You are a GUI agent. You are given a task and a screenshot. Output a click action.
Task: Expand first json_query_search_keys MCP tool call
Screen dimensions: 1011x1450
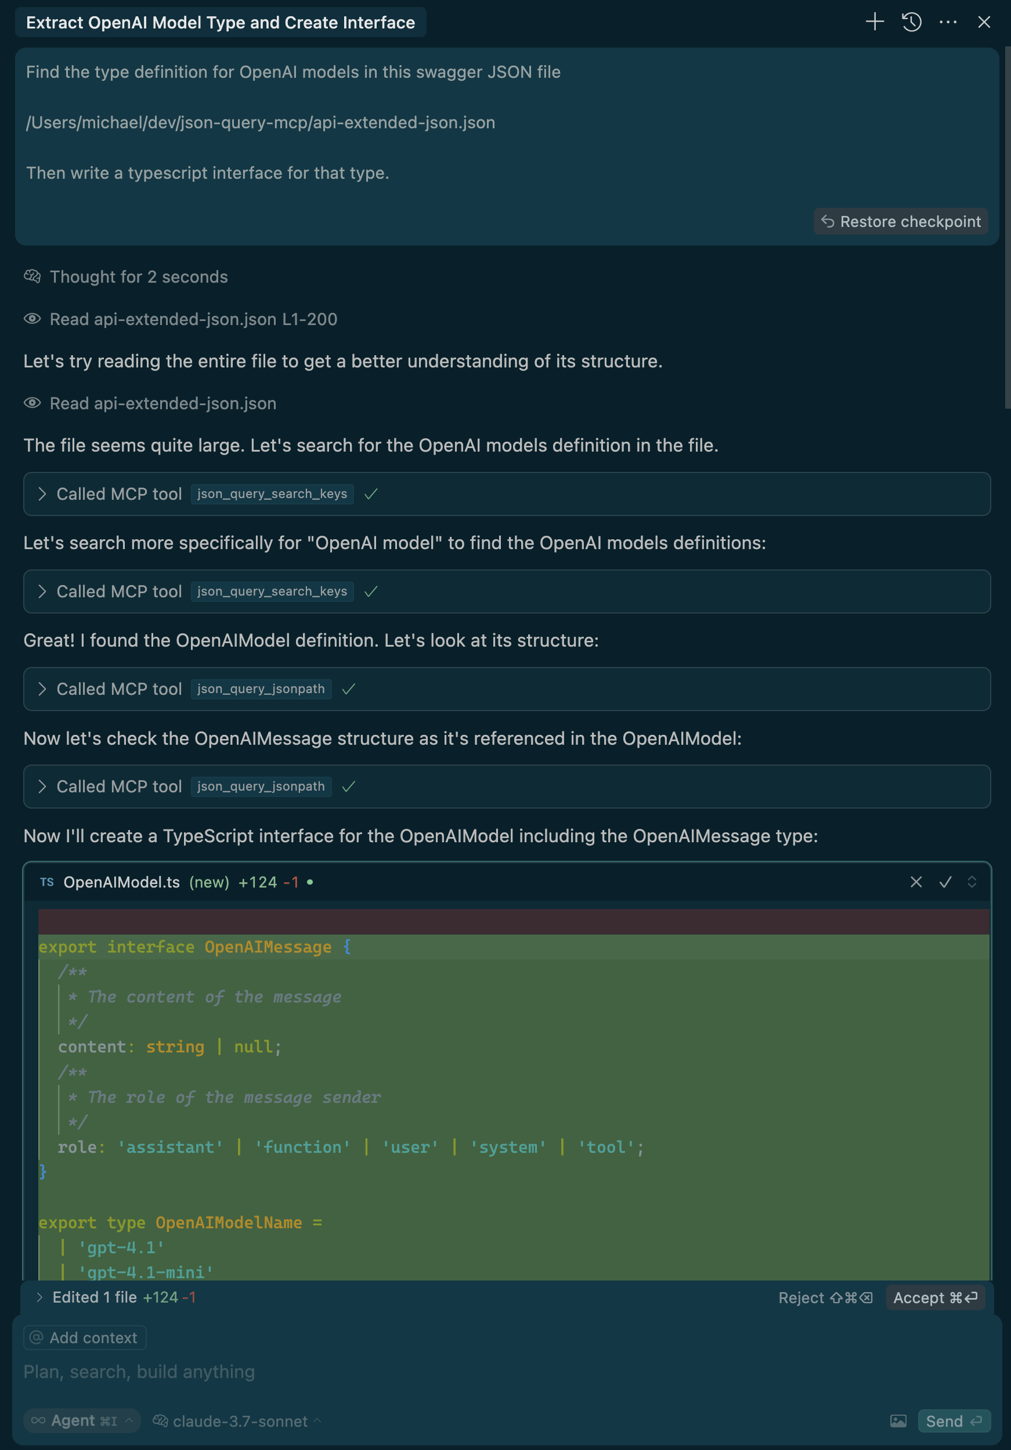[507, 494]
